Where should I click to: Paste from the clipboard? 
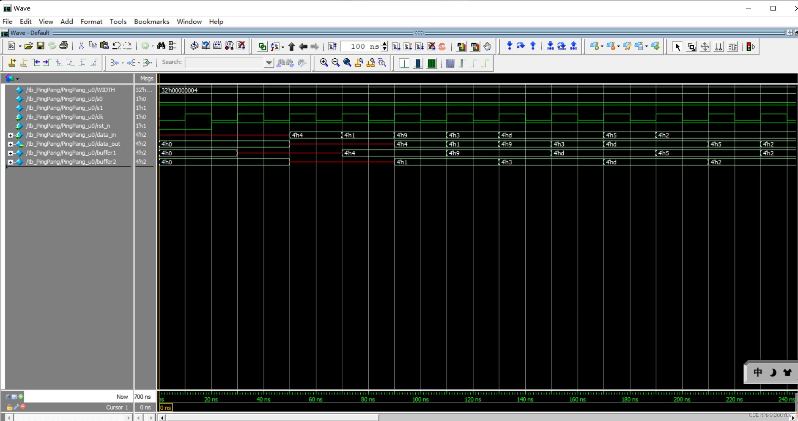click(x=104, y=46)
